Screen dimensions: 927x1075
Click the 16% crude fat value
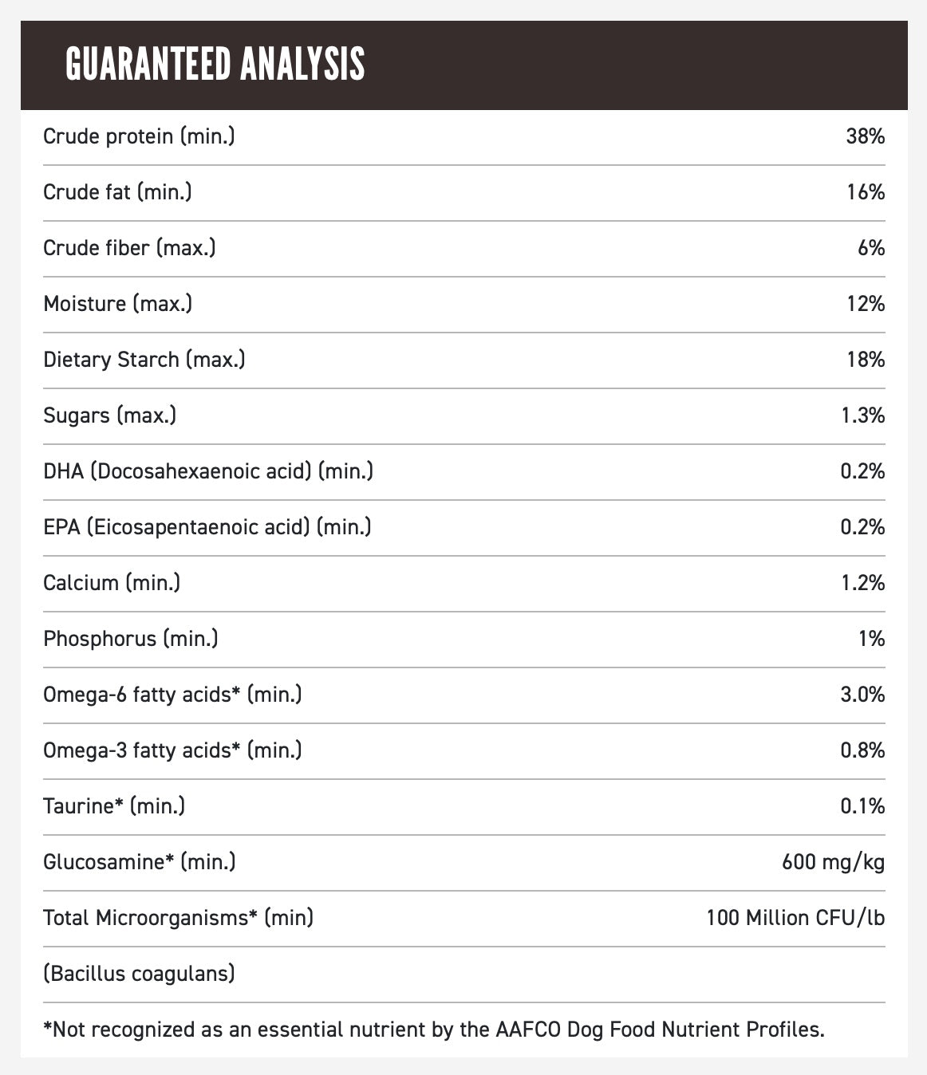pyautogui.click(x=866, y=192)
